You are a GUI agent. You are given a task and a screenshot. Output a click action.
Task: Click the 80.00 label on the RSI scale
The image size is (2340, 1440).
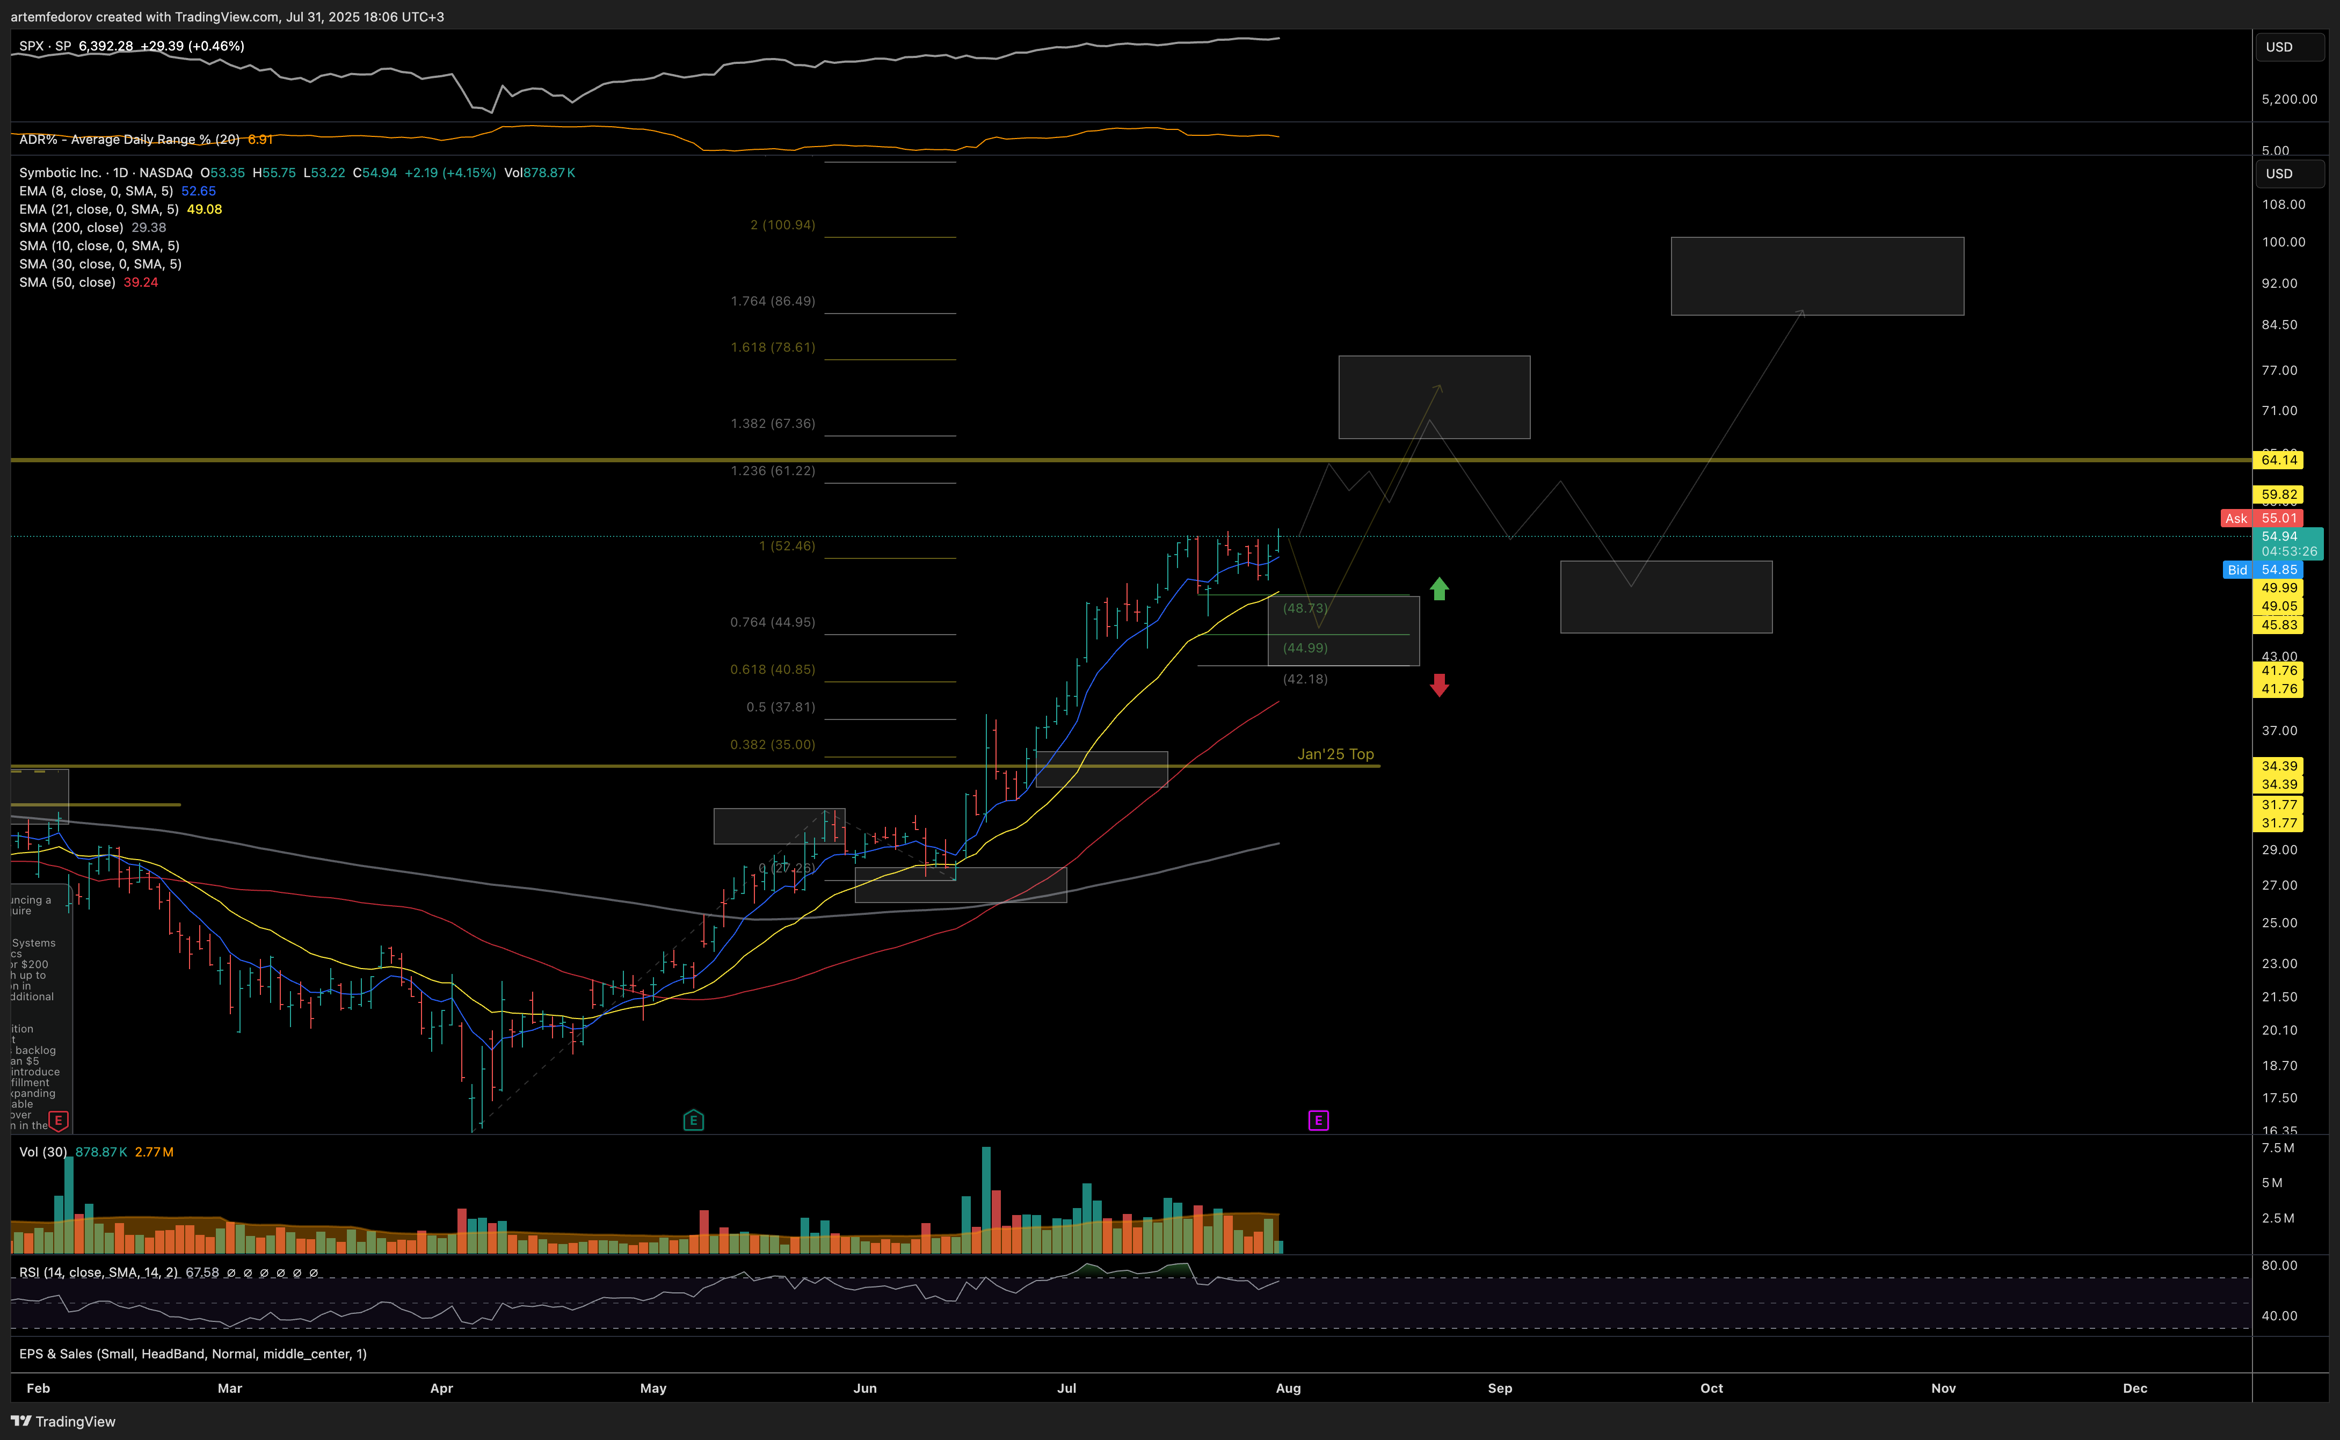[2279, 1266]
